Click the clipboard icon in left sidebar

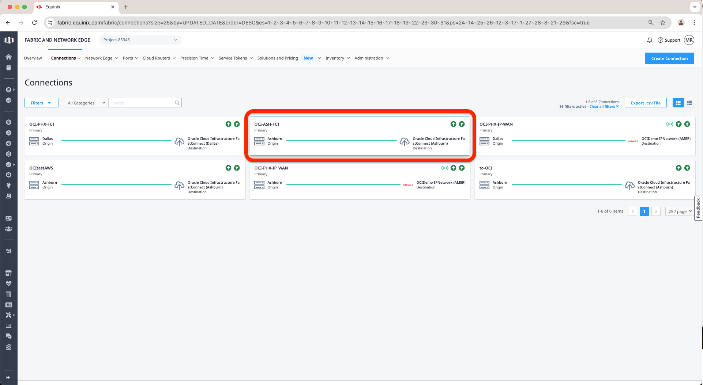(8, 68)
